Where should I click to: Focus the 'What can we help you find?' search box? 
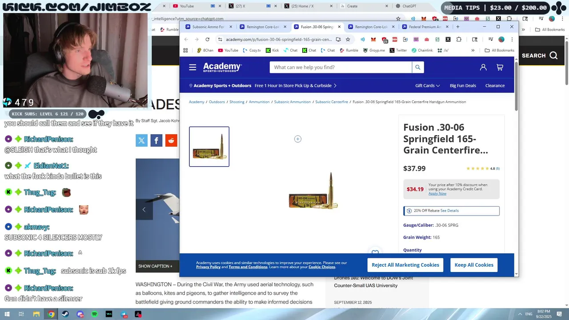click(x=341, y=67)
